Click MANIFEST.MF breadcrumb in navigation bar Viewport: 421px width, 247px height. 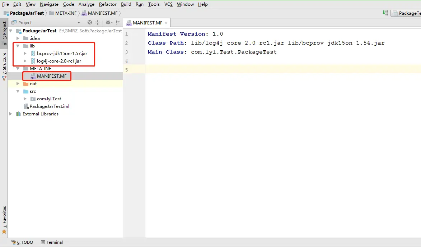100,13
